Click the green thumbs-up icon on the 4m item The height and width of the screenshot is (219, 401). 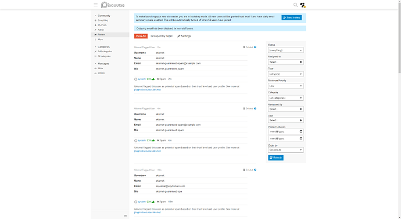tap(153, 140)
